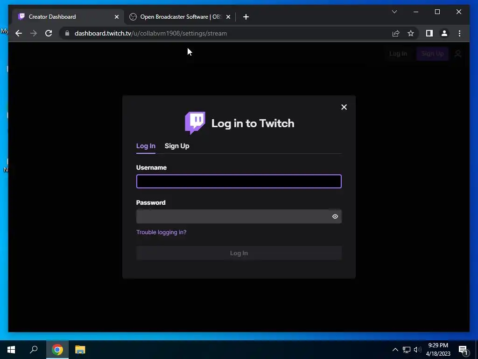478x359 pixels.
Task: Reload the page with the refresh icon
Action: (49, 33)
